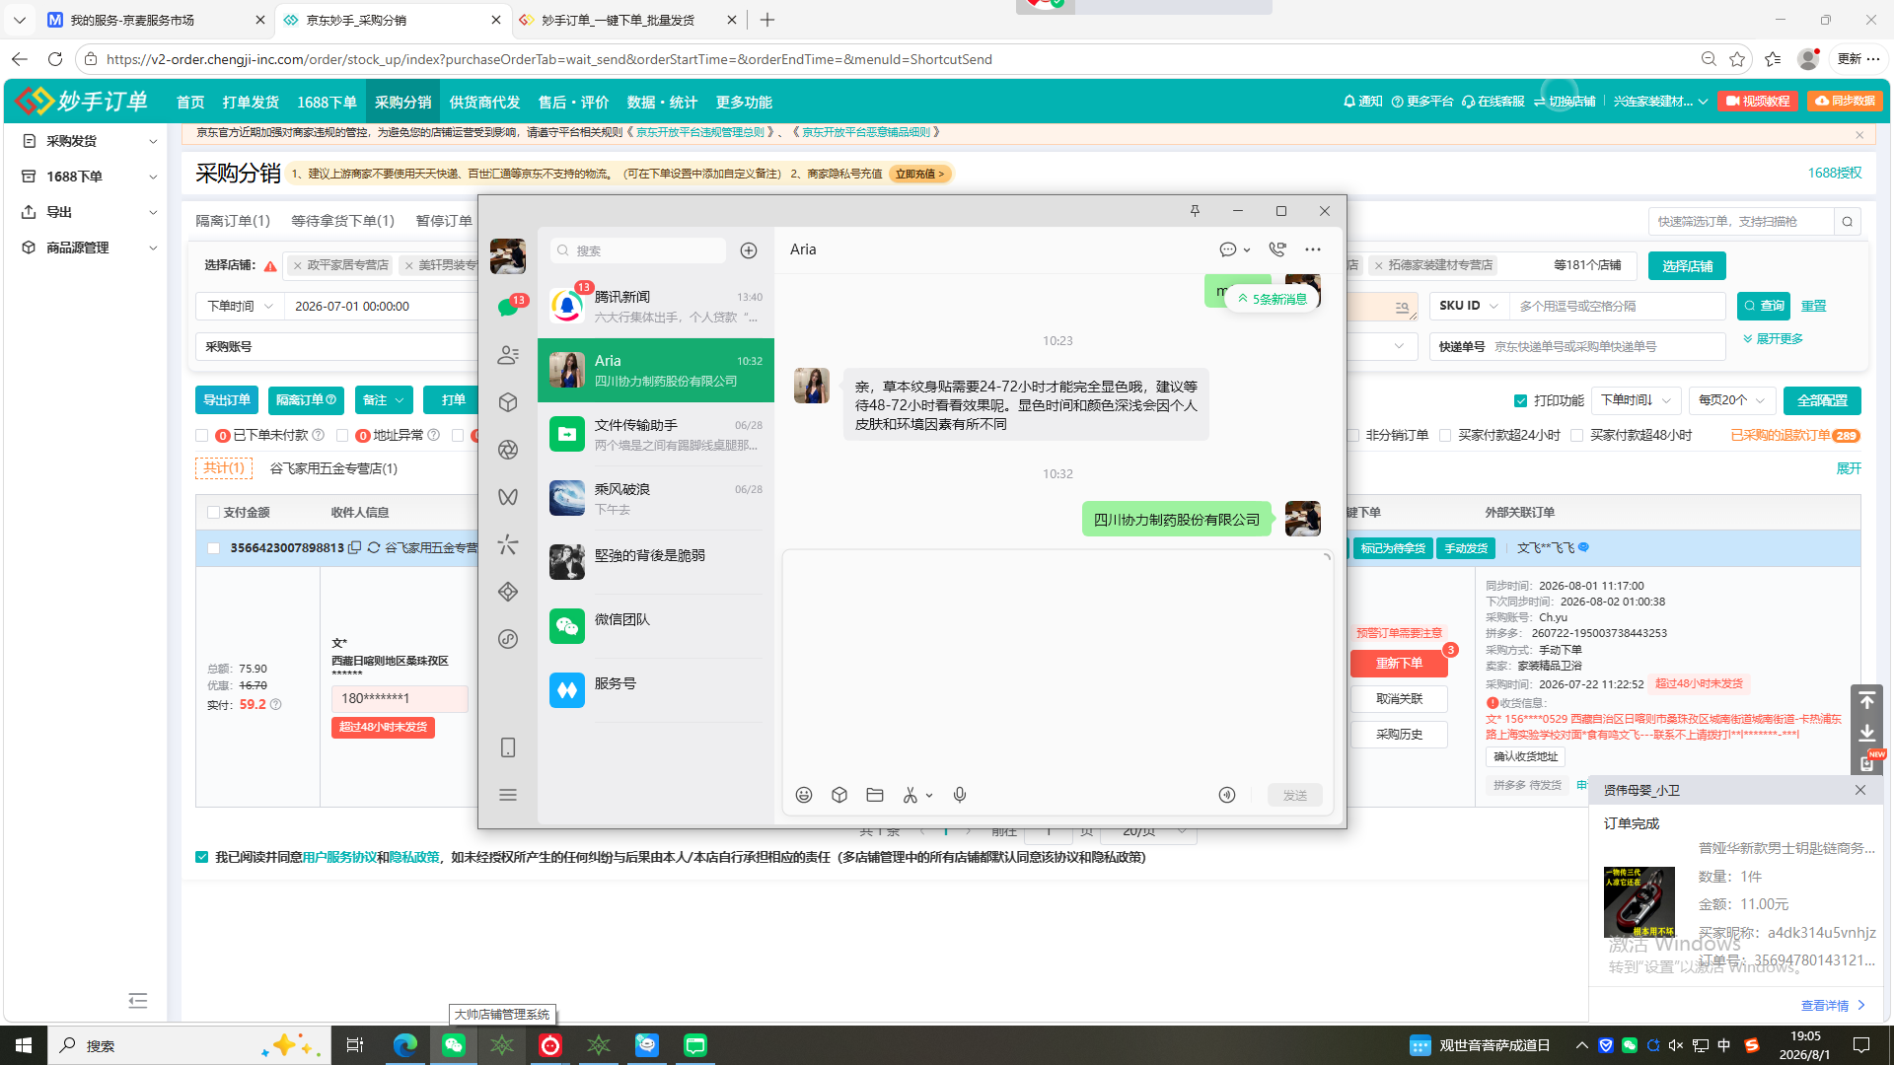Open WeChat Moments aperture icon
Image resolution: width=1894 pixels, height=1065 pixels.
[x=508, y=450]
